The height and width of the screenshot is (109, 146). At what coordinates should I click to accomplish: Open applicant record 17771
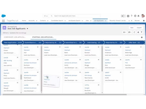click(87, 85)
